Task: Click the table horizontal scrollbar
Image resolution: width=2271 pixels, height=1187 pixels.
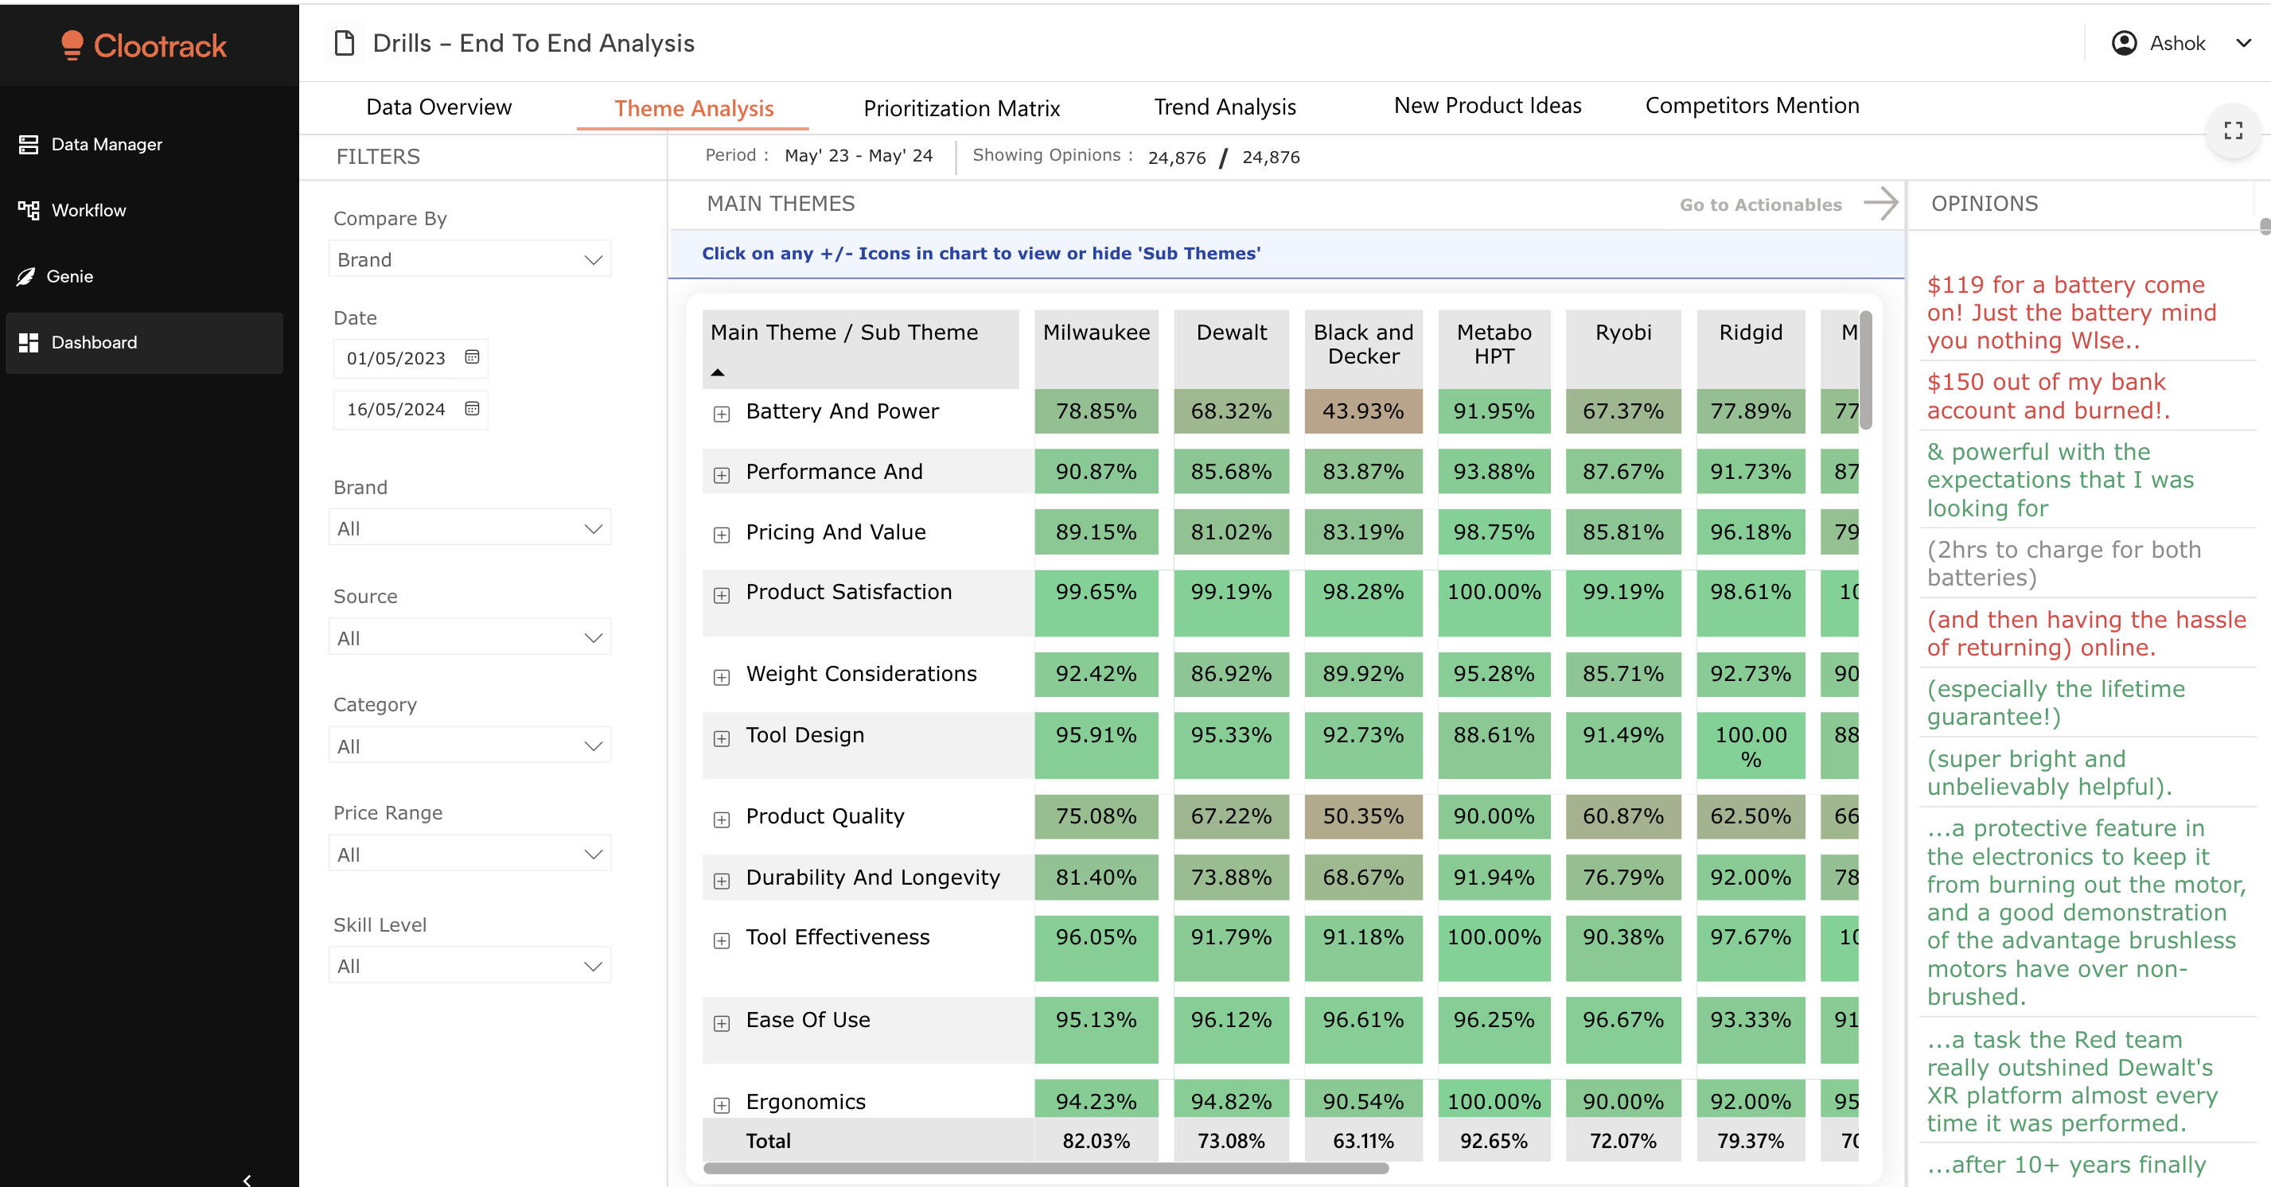Action: [x=1046, y=1169]
